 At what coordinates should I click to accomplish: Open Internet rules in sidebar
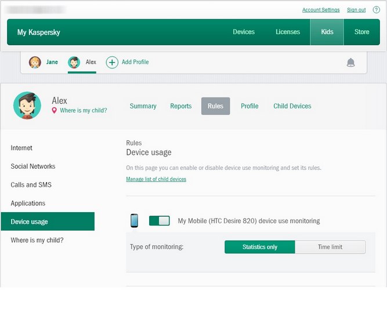point(21,148)
